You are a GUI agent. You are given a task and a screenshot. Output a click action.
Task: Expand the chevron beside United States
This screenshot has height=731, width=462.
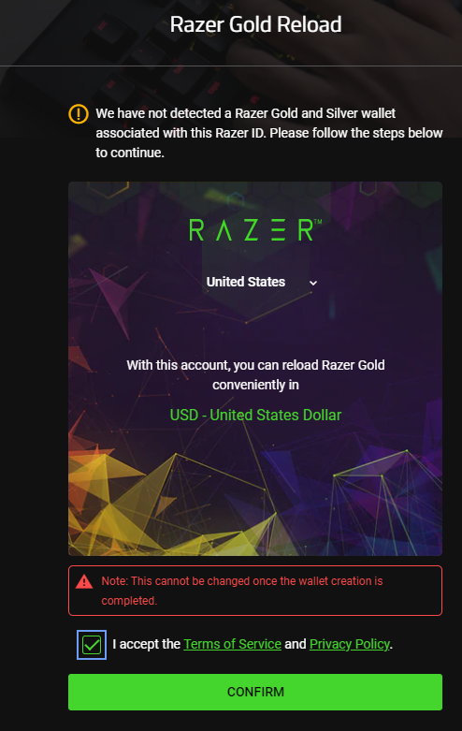point(313,283)
